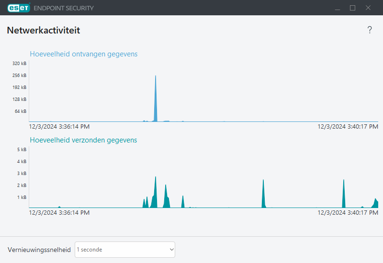Select the sent chart's 3:36:14 PM start timestamp
Screen dimensions: 383x263
pyautogui.click(x=59, y=213)
